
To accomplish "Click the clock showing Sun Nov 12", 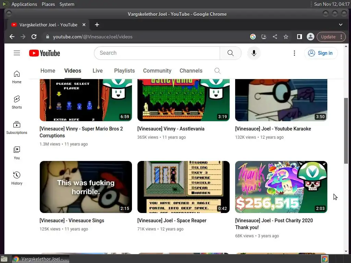I will (331, 4).
